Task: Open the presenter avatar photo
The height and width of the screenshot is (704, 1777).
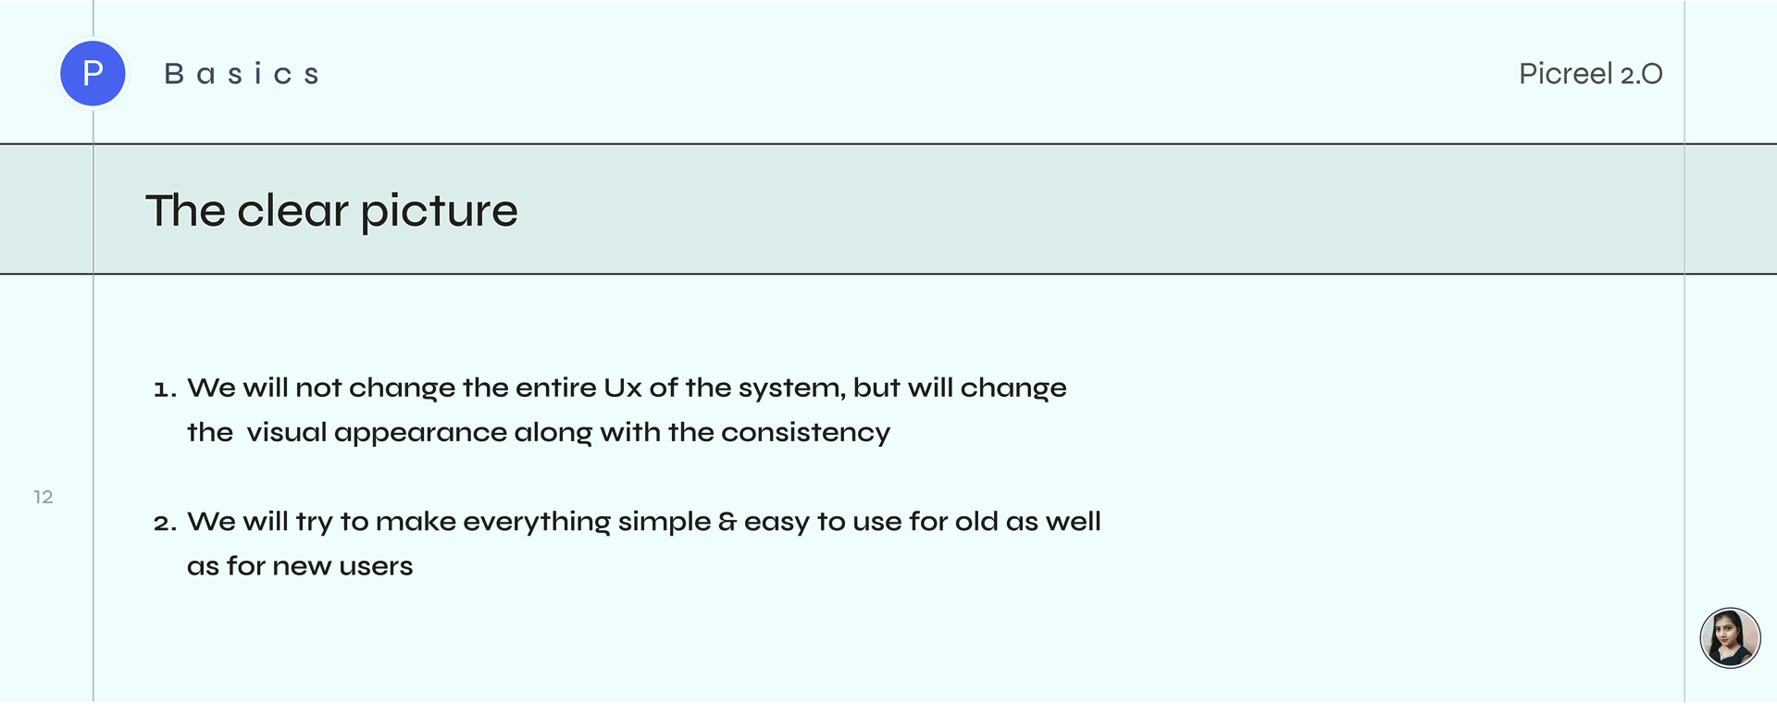Action: 1730,638
